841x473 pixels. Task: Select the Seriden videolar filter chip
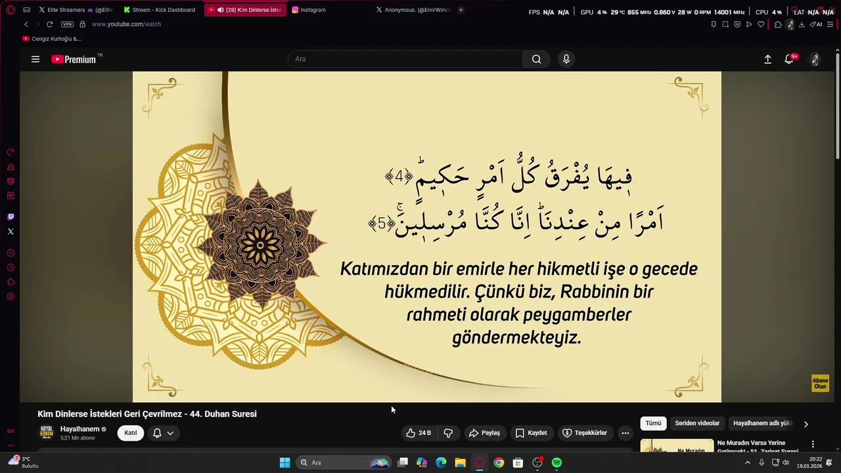pyautogui.click(x=697, y=424)
